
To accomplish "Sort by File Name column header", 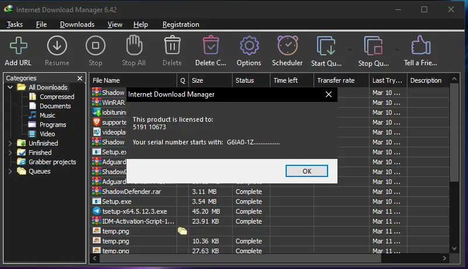I will 133,80.
